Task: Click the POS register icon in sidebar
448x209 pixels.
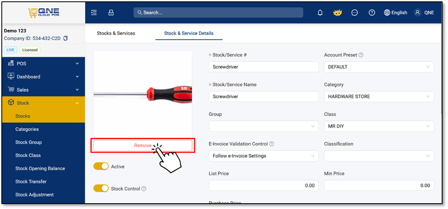Action: (11, 63)
